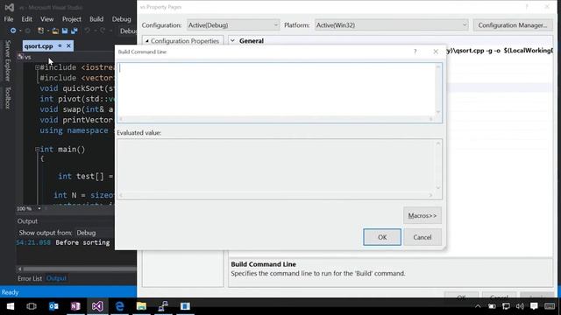
Task: Open the Server Explorer side tab
Action: click(x=8, y=60)
